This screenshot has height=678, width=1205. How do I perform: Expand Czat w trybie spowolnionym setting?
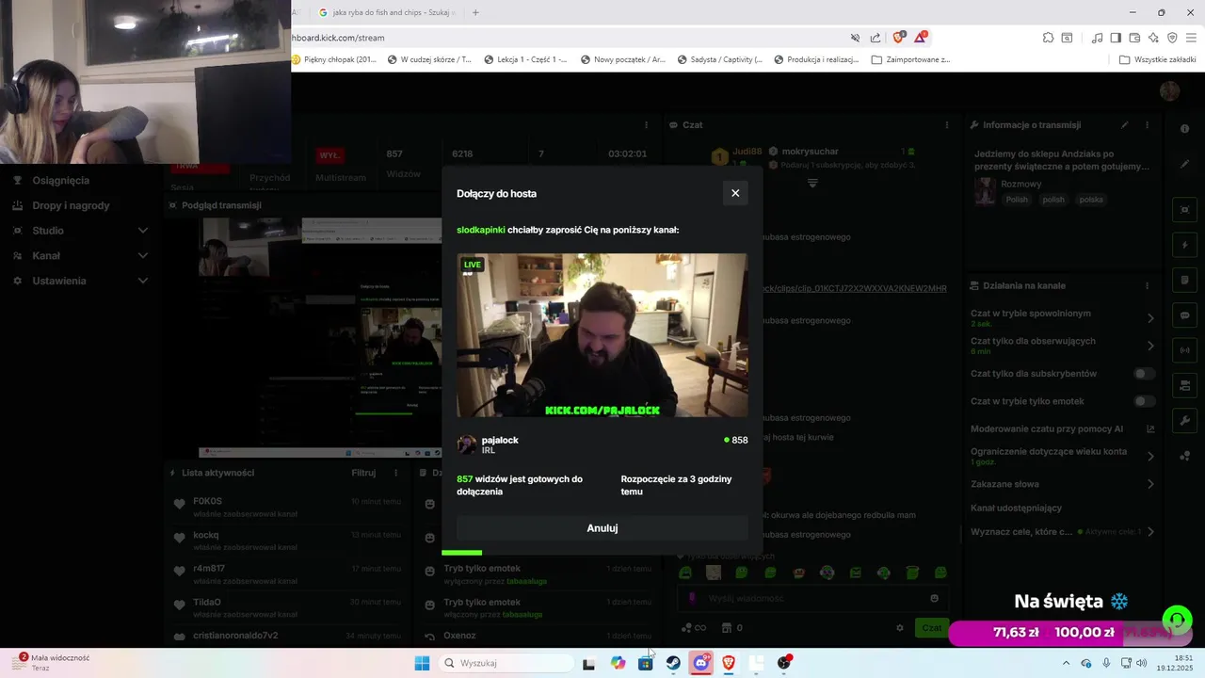pyautogui.click(x=1150, y=318)
